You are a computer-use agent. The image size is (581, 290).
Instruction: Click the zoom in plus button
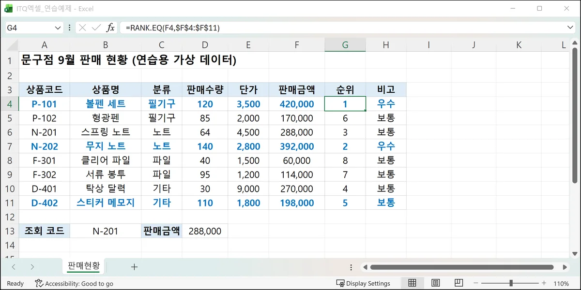(x=544, y=283)
